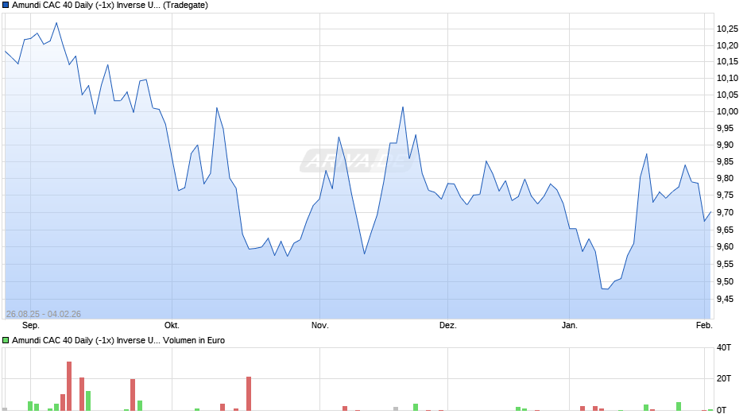Click the 'Okt.' month label on the x-axis
The width and height of the screenshot is (747, 418).
172,326
